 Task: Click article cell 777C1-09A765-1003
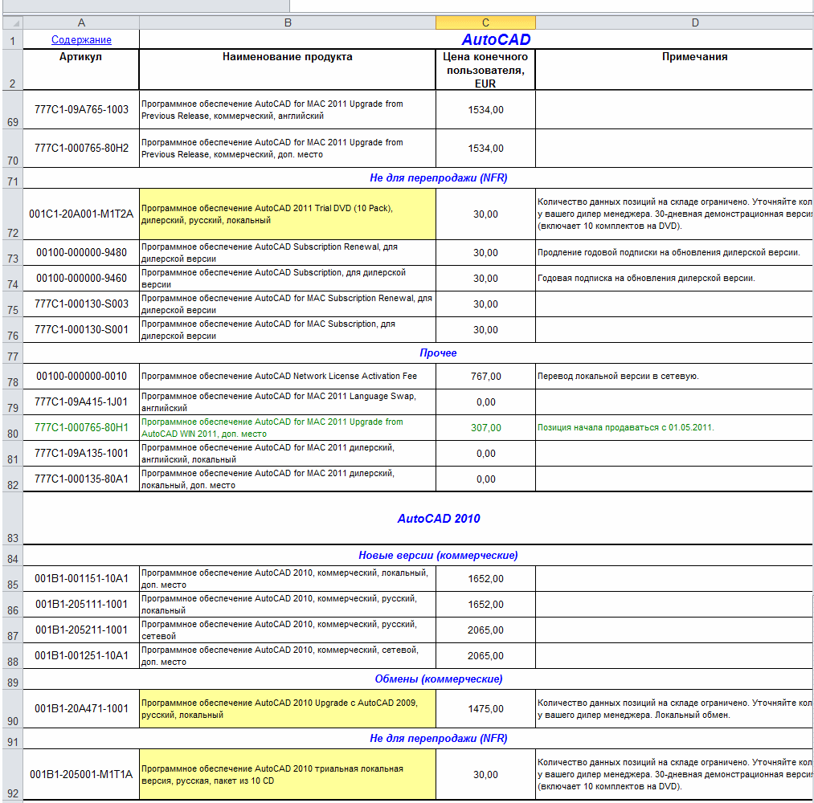click(81, 109)
